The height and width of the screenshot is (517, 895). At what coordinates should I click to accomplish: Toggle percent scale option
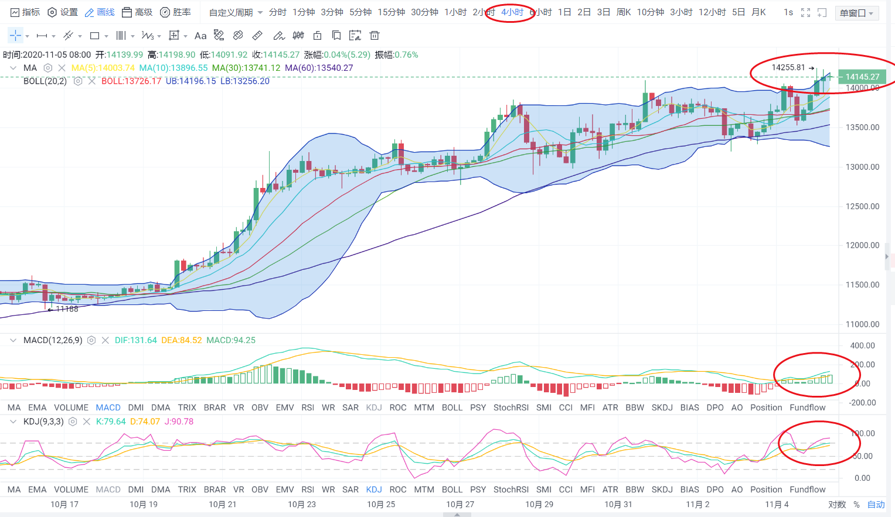click(x=856, y=504)
